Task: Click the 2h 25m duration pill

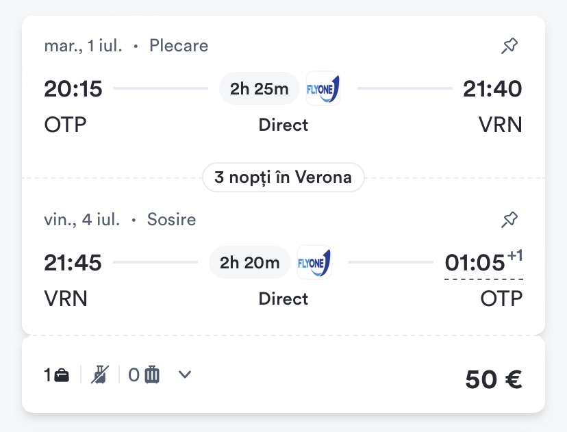Action: [259, 89]
